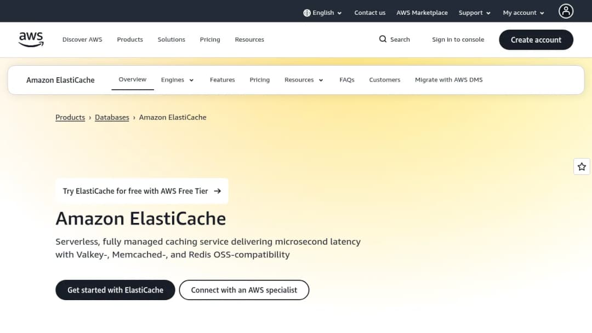Click the Amazon ElastiCache page heading
Image resolution: width=592 pixels, height=333 pixels.
(x=141, y=219)
